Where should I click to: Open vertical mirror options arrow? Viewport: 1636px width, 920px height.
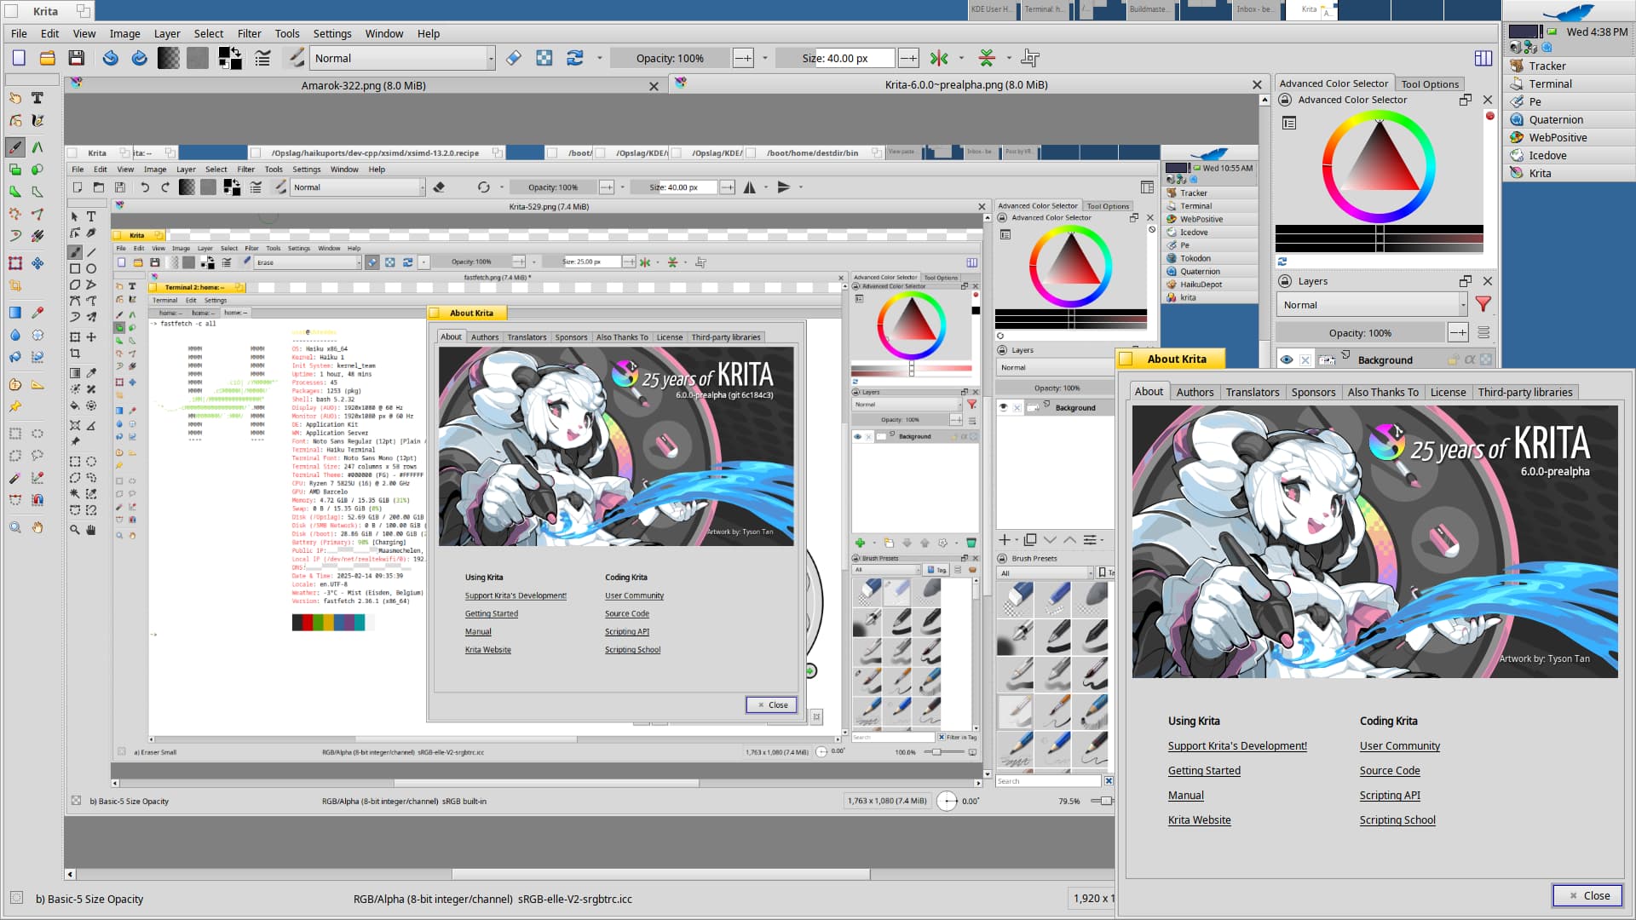click(x=1009, y=58)
